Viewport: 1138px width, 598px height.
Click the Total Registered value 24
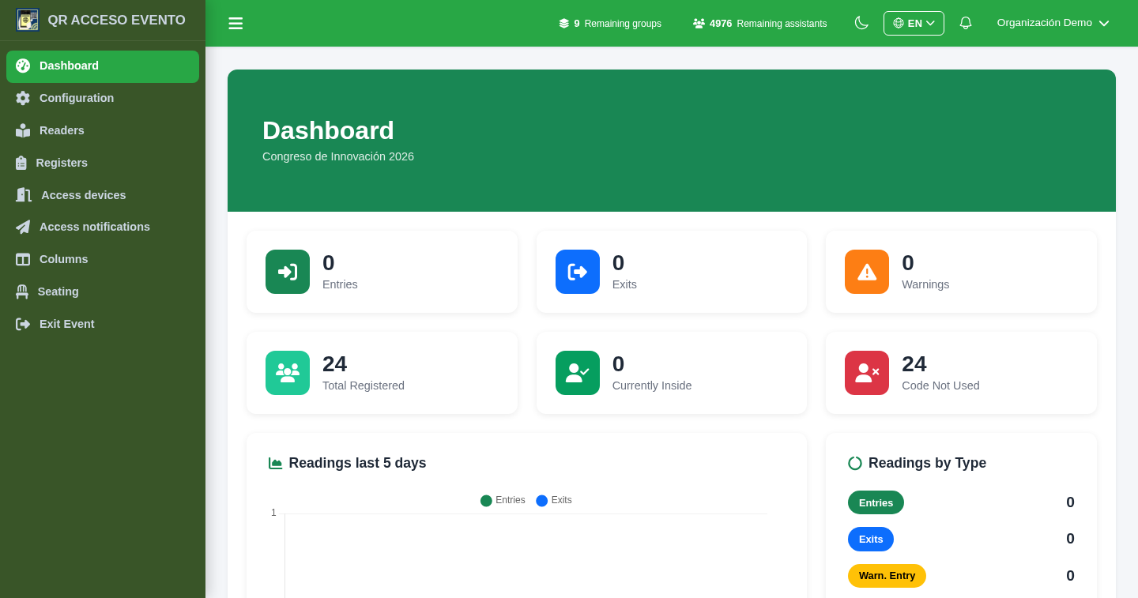pos(334,363)
